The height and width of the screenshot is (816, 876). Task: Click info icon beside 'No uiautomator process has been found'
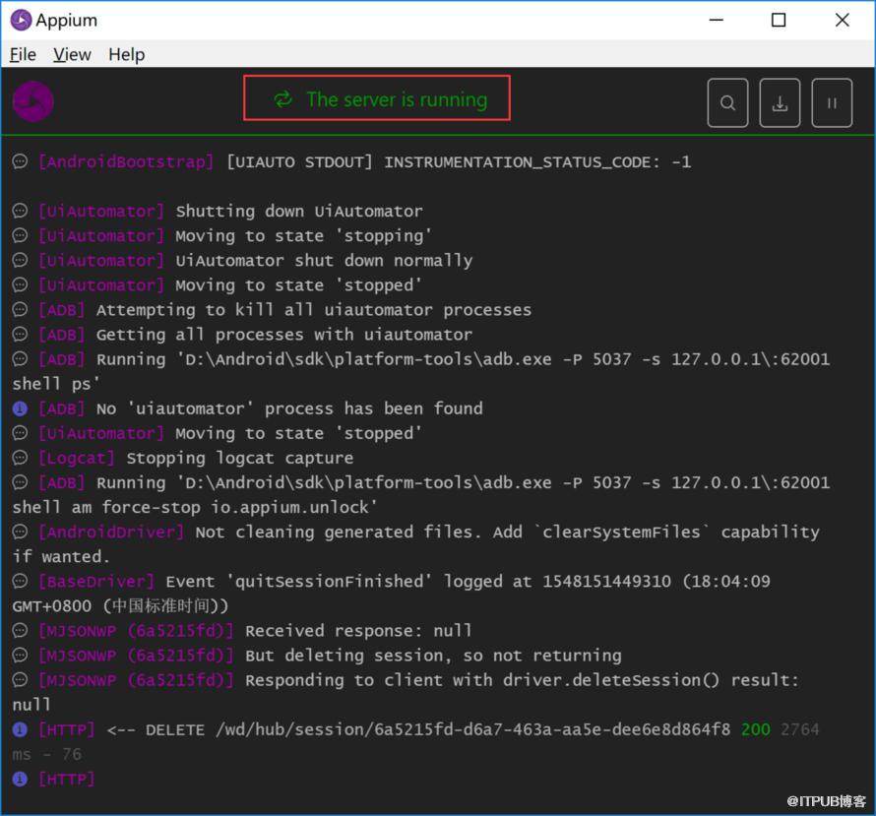(x=20, y=408)
